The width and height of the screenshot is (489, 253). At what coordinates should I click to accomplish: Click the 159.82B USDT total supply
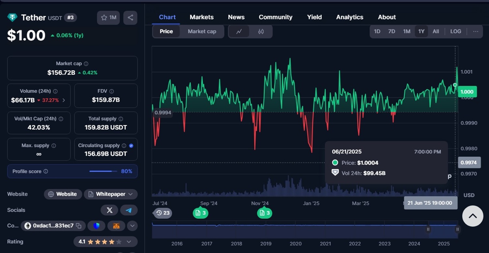[106, 127]
